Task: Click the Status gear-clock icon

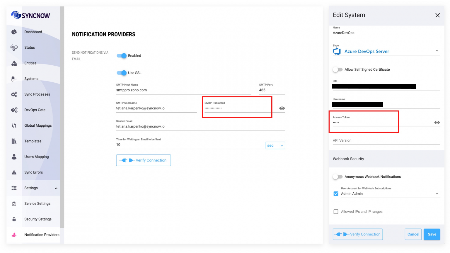Action: [14, 47]
